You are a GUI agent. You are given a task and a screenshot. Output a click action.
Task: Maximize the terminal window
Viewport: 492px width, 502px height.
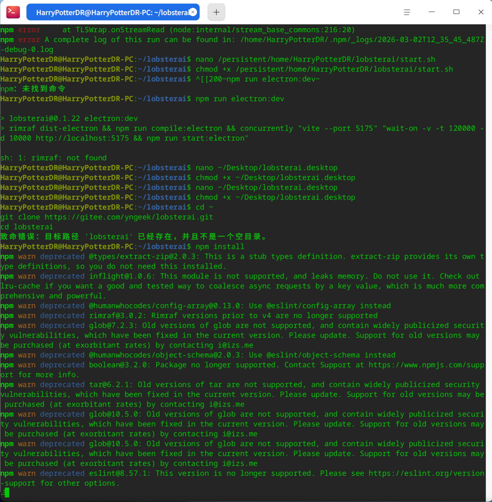[x=456, y=12]
